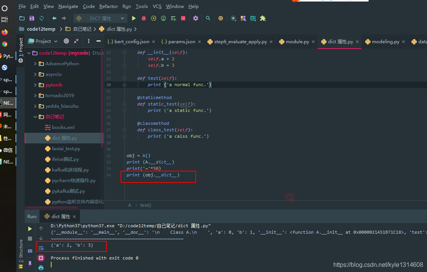Open the VCS menu
The height and width of the screenshot is (272, 427).
pos(157,6)
